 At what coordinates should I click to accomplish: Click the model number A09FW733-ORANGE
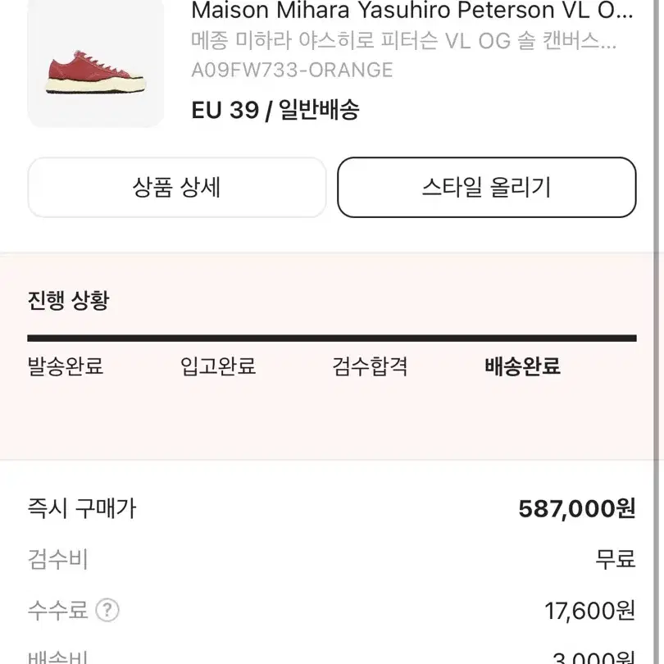point(292,70)
